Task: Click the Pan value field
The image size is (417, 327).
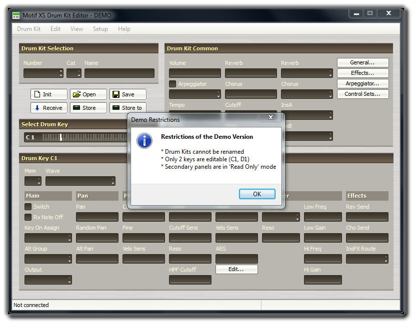Action: [97, 217]
